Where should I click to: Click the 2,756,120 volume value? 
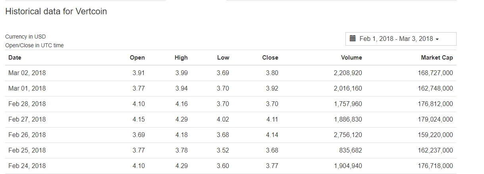point(348,135)
